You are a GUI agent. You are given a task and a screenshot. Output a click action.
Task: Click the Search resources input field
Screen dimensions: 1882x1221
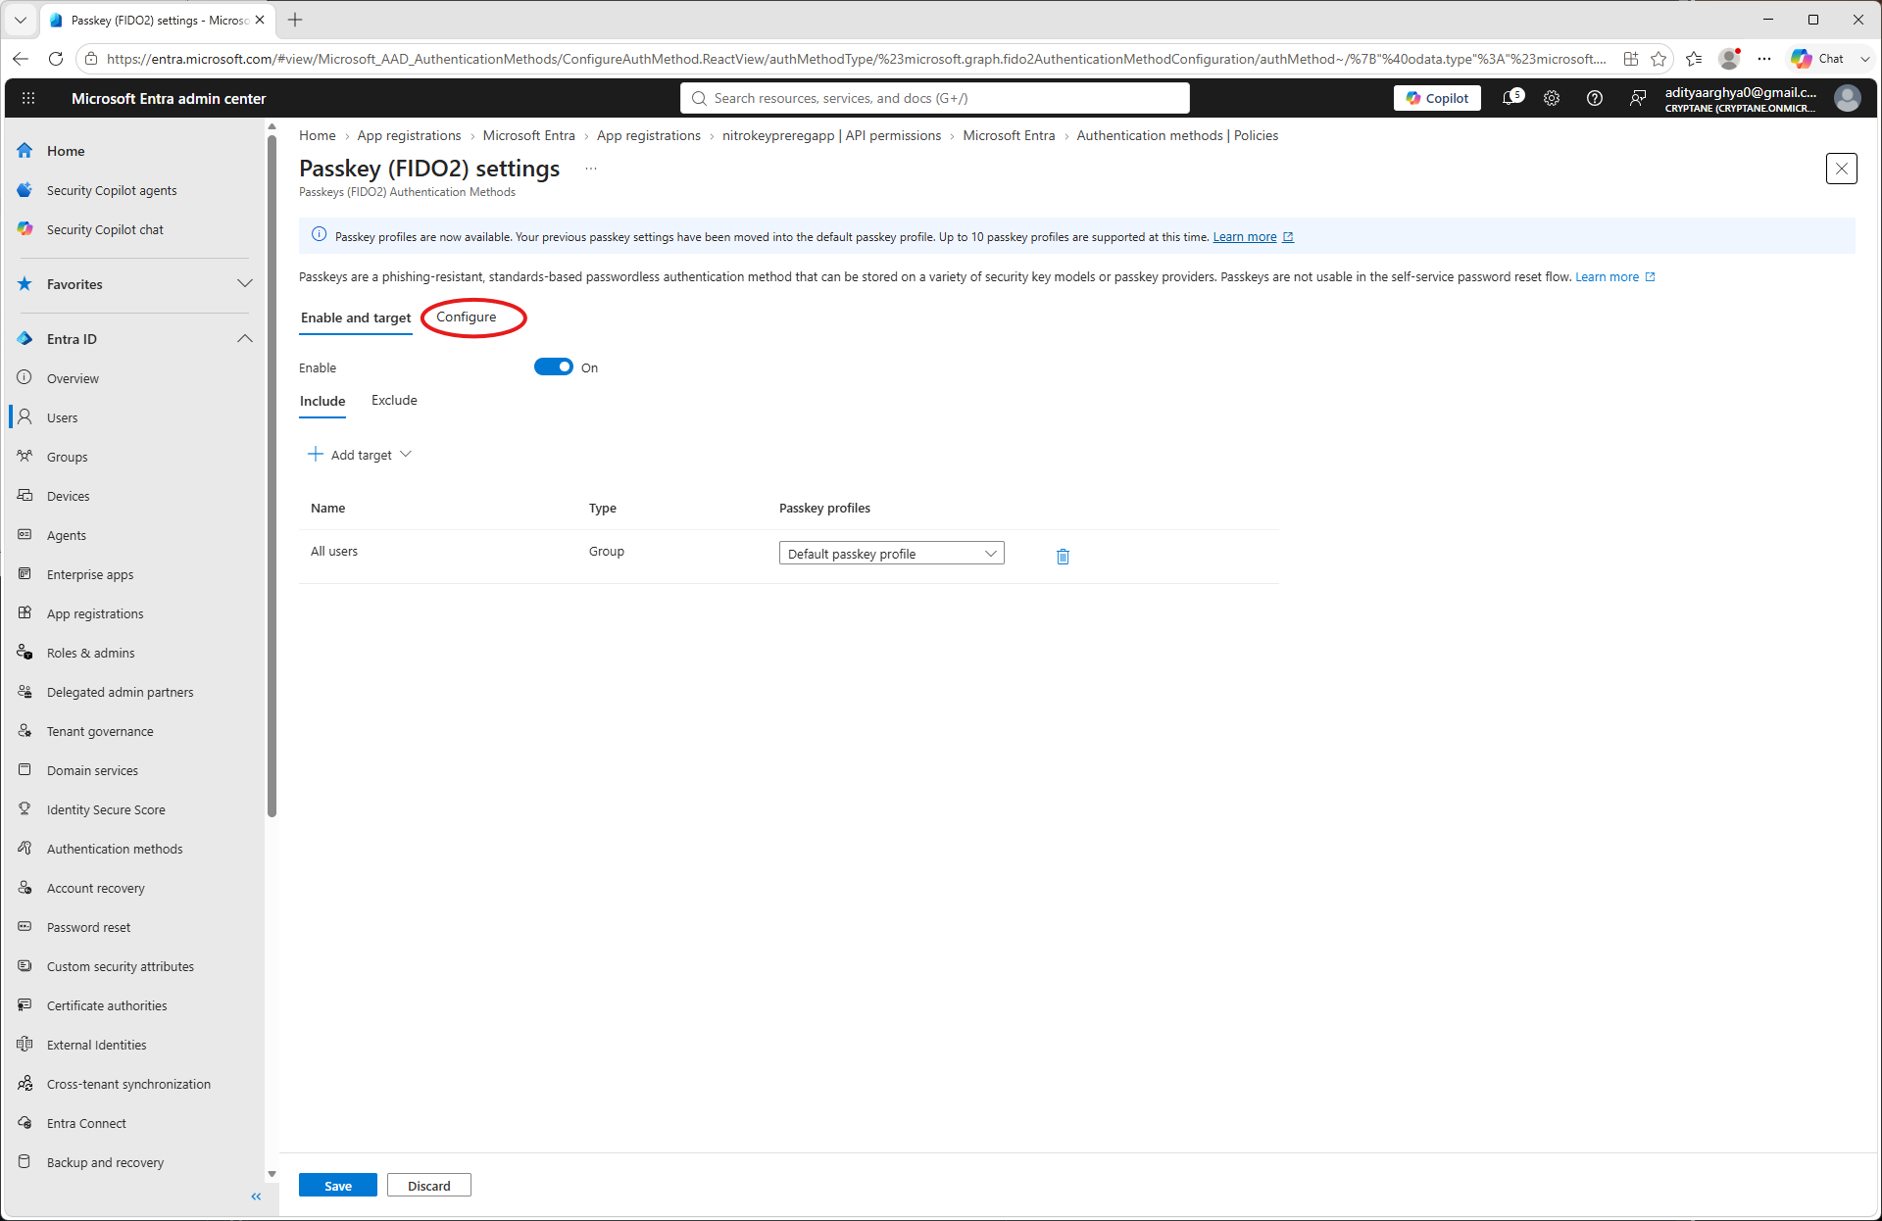point(935,98)
